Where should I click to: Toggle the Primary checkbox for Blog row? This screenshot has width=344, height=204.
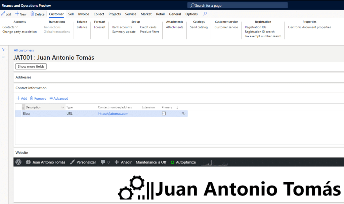164,113
